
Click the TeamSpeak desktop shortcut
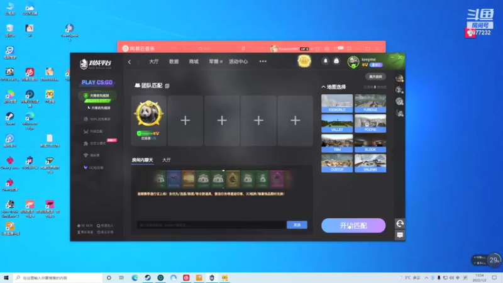[x=70, y=32]
